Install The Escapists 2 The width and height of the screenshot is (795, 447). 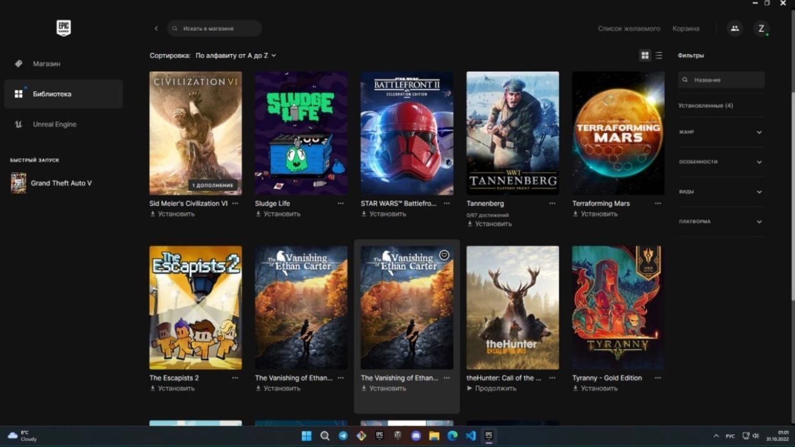click(172, 389)
